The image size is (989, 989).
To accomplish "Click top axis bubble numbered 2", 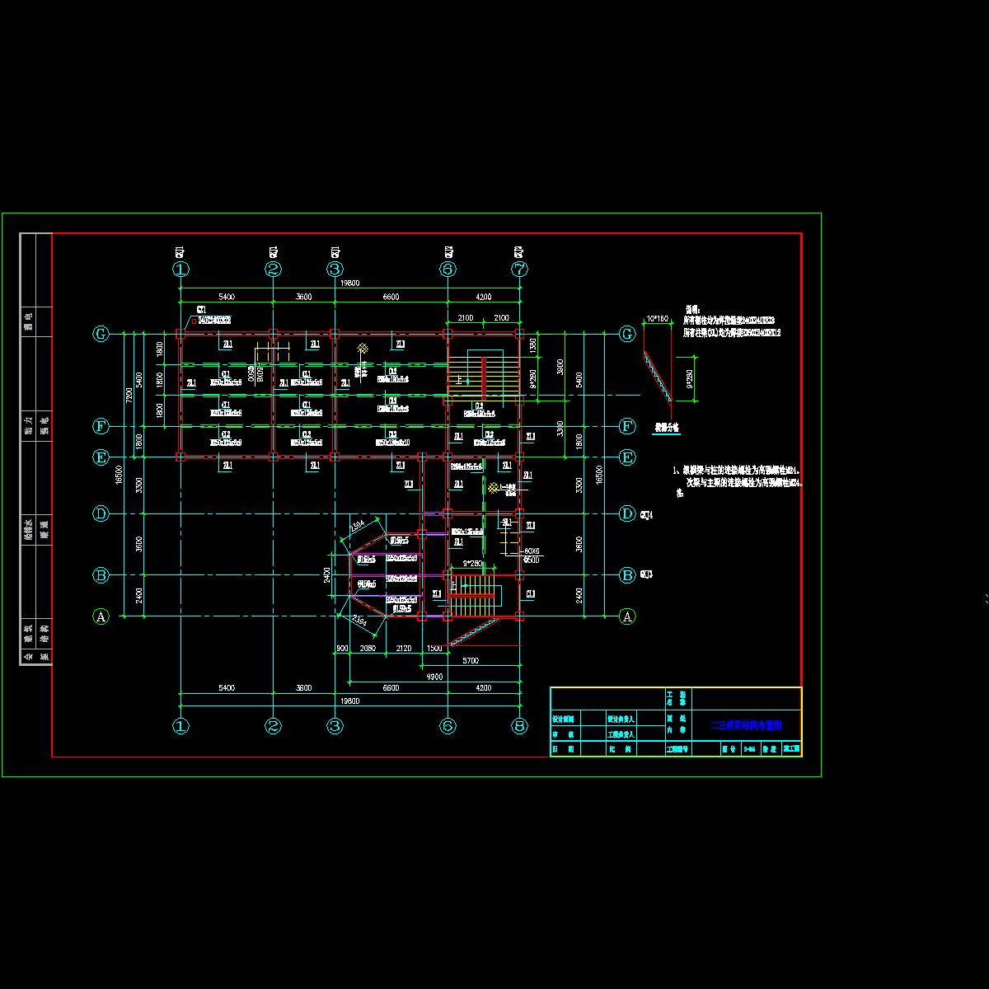I will pyautogui.click(x=274, y=269).
